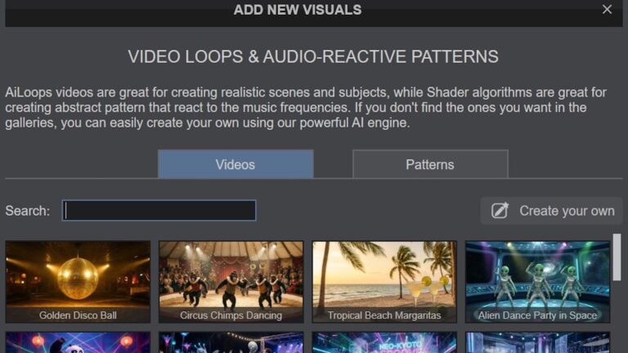The width and height of the screenshot is (628, 353).
Task: Close the Add New Visuals dialog
Action: coord(607,9)
